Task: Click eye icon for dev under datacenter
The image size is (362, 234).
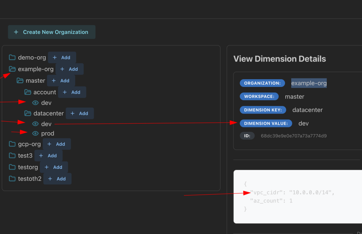Action: pos(36,124)
